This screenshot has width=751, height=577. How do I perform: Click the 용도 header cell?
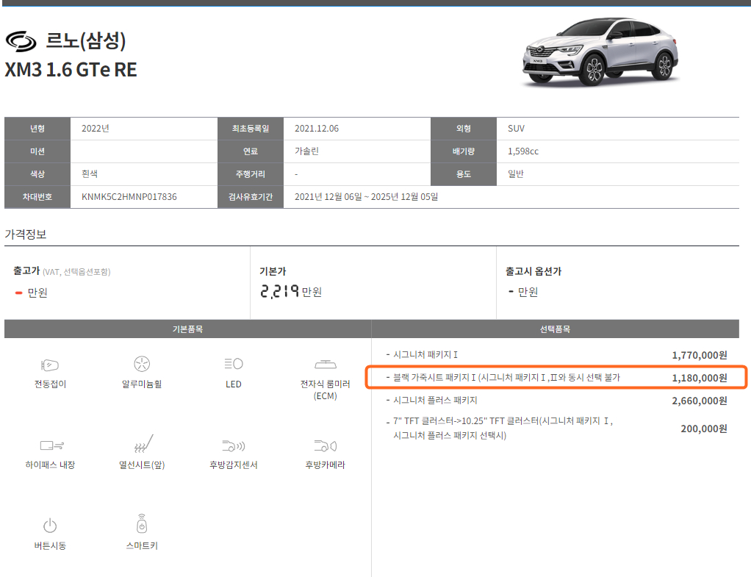464,174
